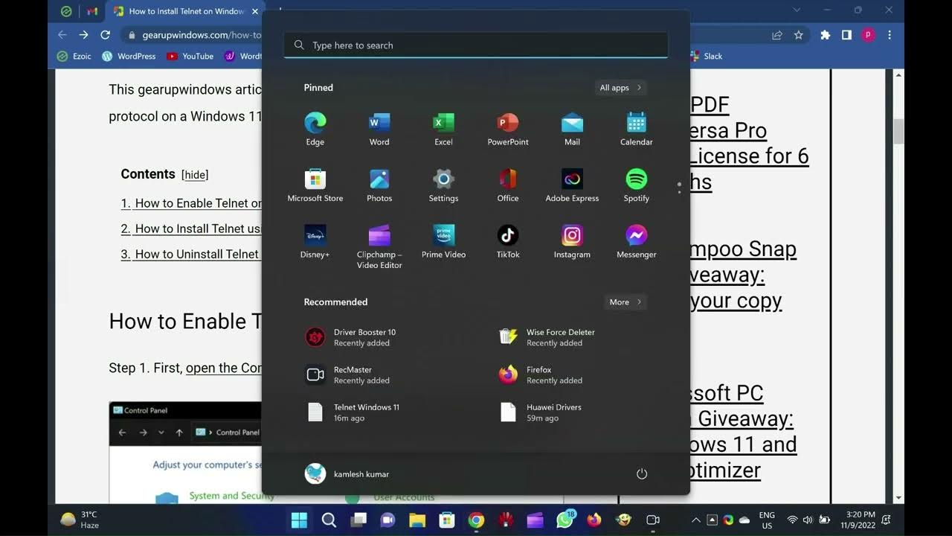Go forward in Chrome history
The image size is (952, 536).
(83, 35)
